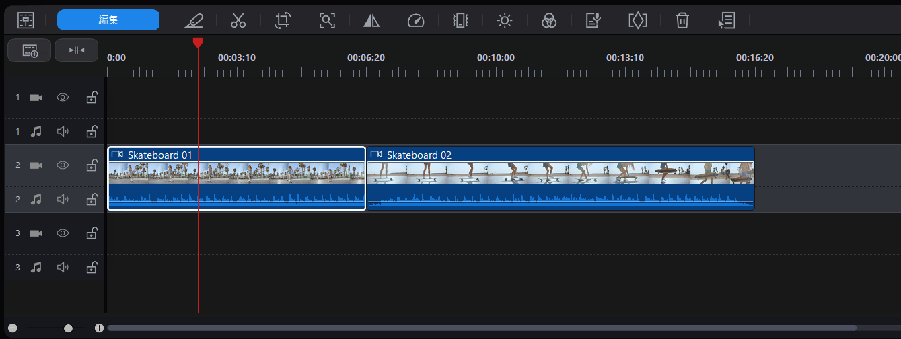Click the timeline zoom slider handle

pyautogui.click(x=68, y=328)
